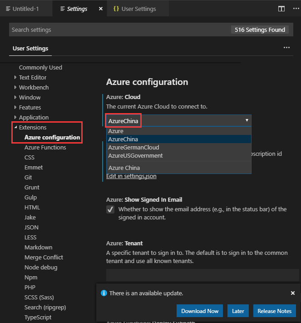Switch to the Untitled-1 tab
The height and width of the screenshot is (323, 301).
click(25, 9)
